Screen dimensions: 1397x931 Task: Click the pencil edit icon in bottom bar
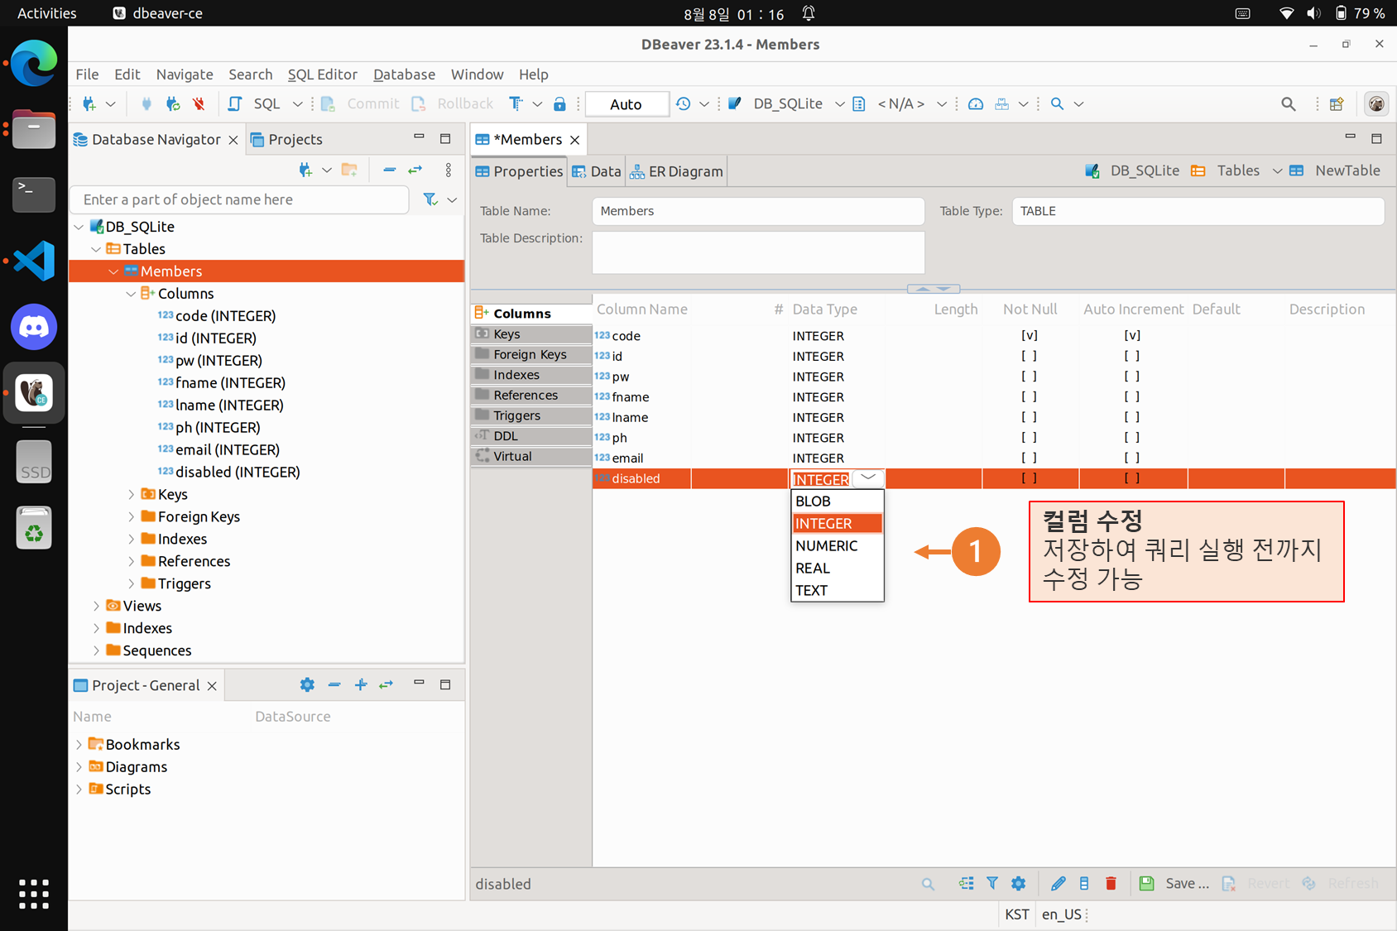pos(1058,883)
